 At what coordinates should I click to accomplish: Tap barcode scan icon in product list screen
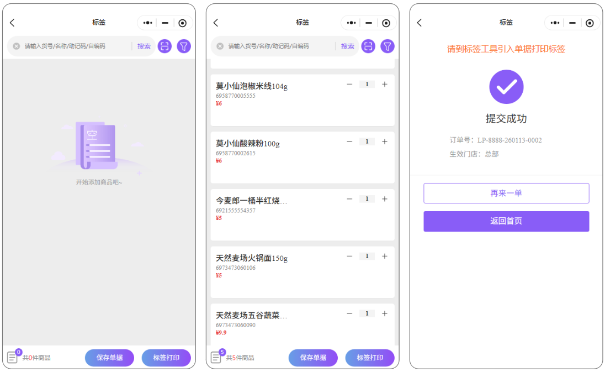[369, 46]
